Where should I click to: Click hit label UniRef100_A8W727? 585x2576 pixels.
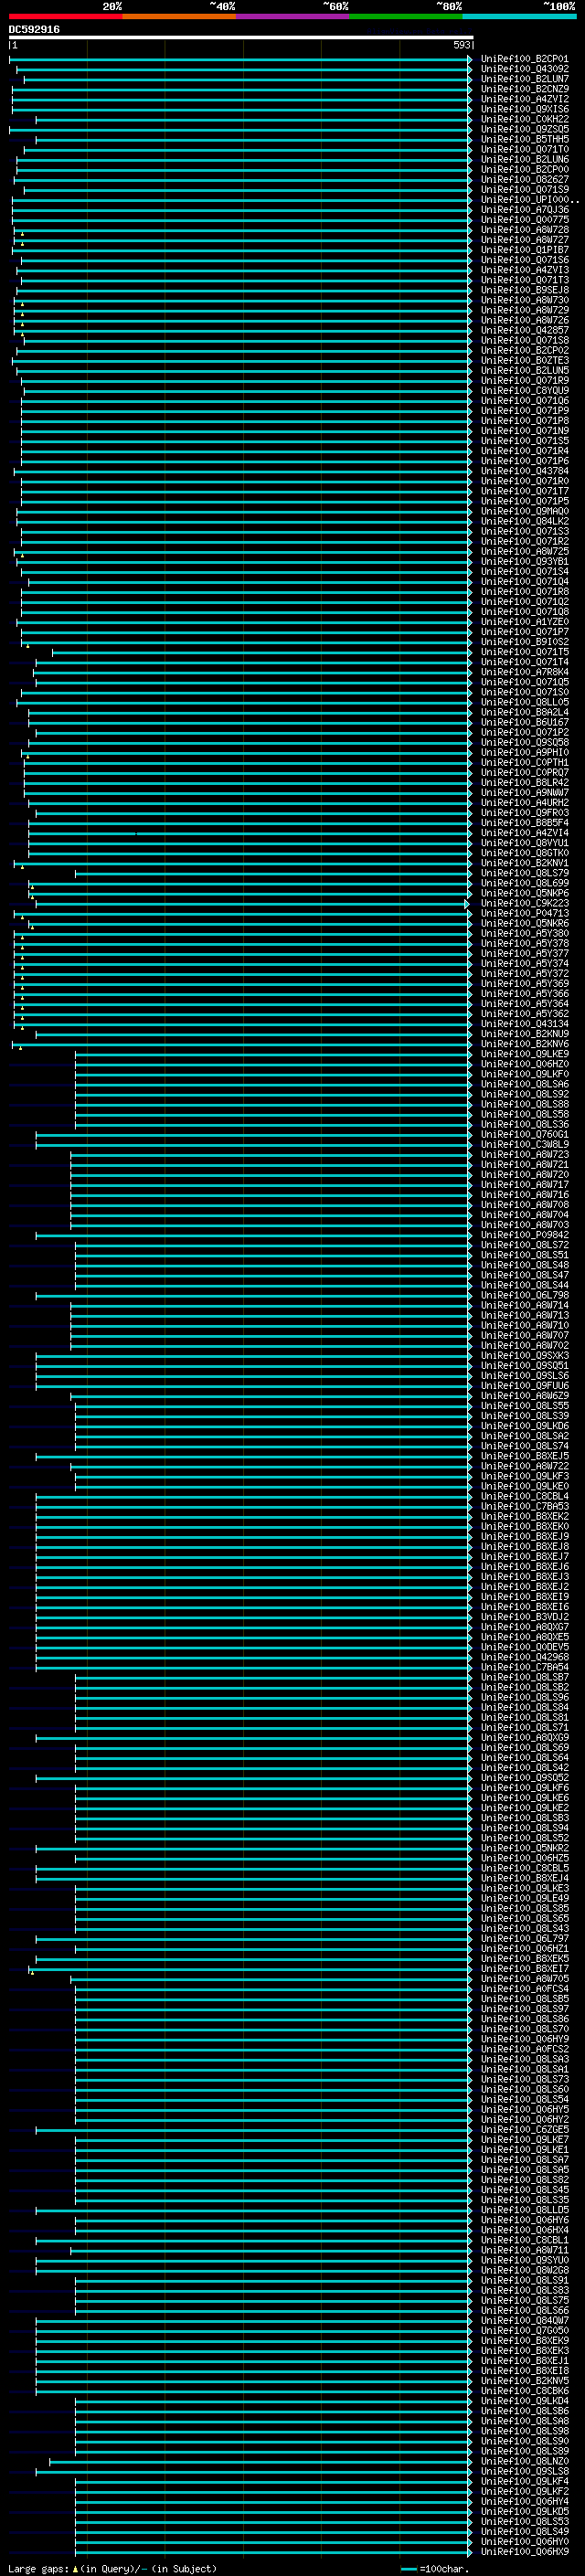click(x=524, y=240)
